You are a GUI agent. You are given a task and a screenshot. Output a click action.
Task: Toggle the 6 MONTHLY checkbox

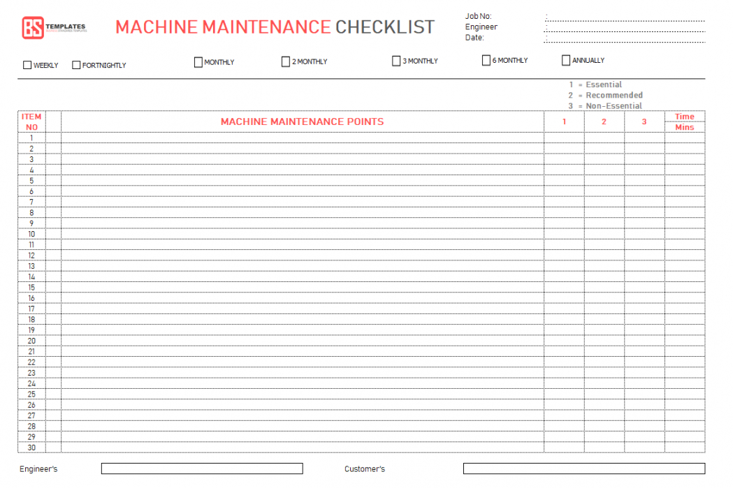(486, 61)
